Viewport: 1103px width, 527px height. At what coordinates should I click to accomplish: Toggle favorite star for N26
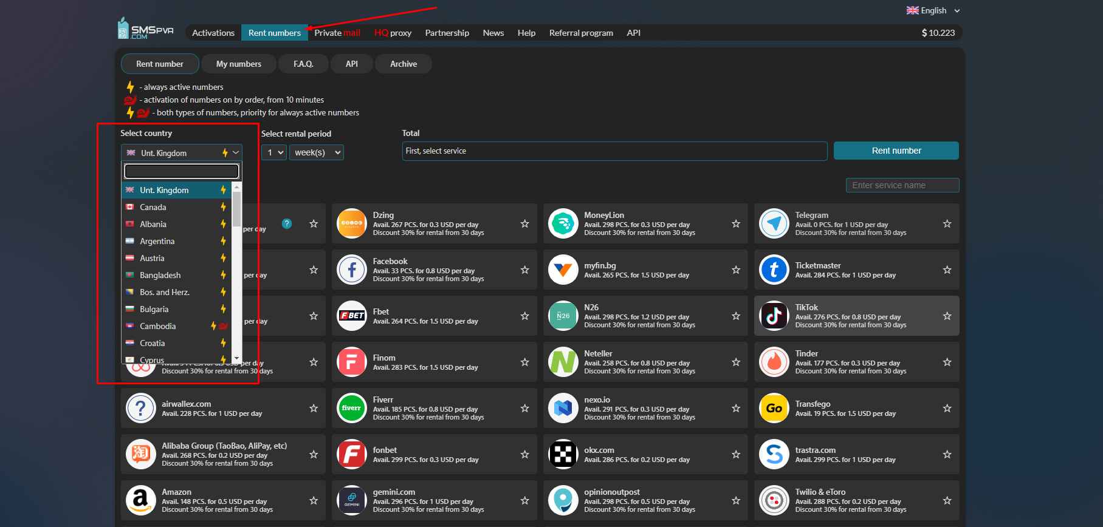(736, 316)
